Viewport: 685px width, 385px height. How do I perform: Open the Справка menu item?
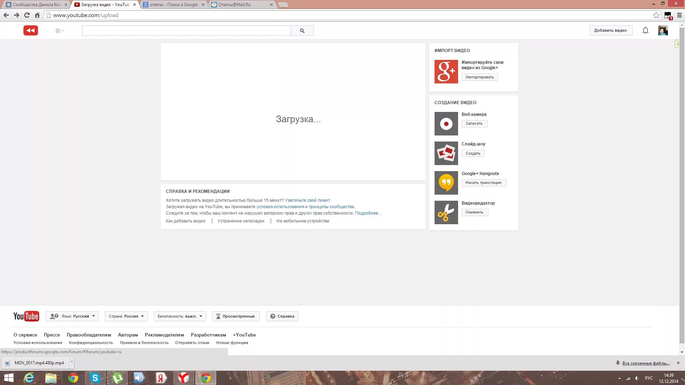(x=282, y=316)
